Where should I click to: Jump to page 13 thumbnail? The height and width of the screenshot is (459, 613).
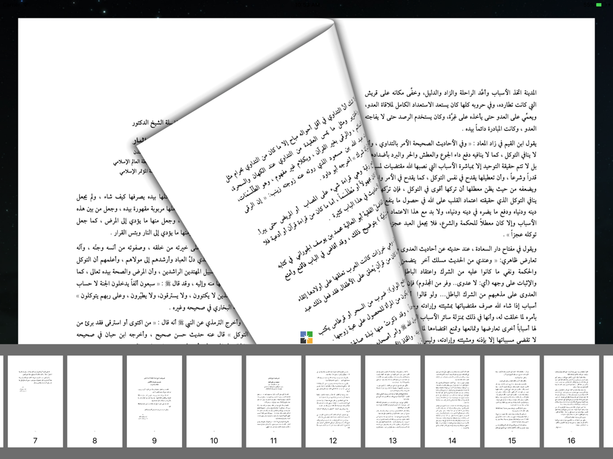[393, 401]
